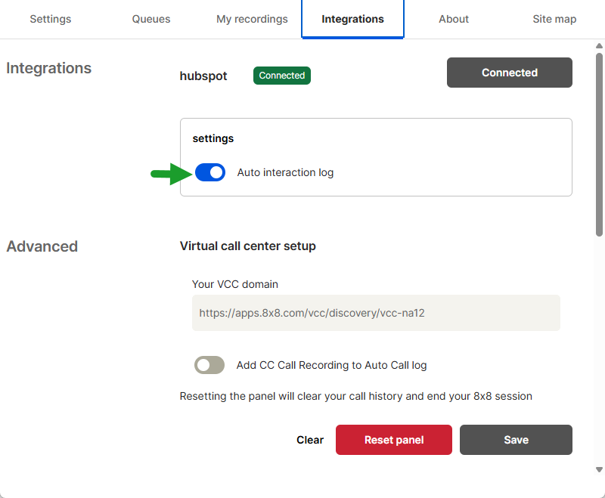Select the Integrations tab

tap(352, 19)
